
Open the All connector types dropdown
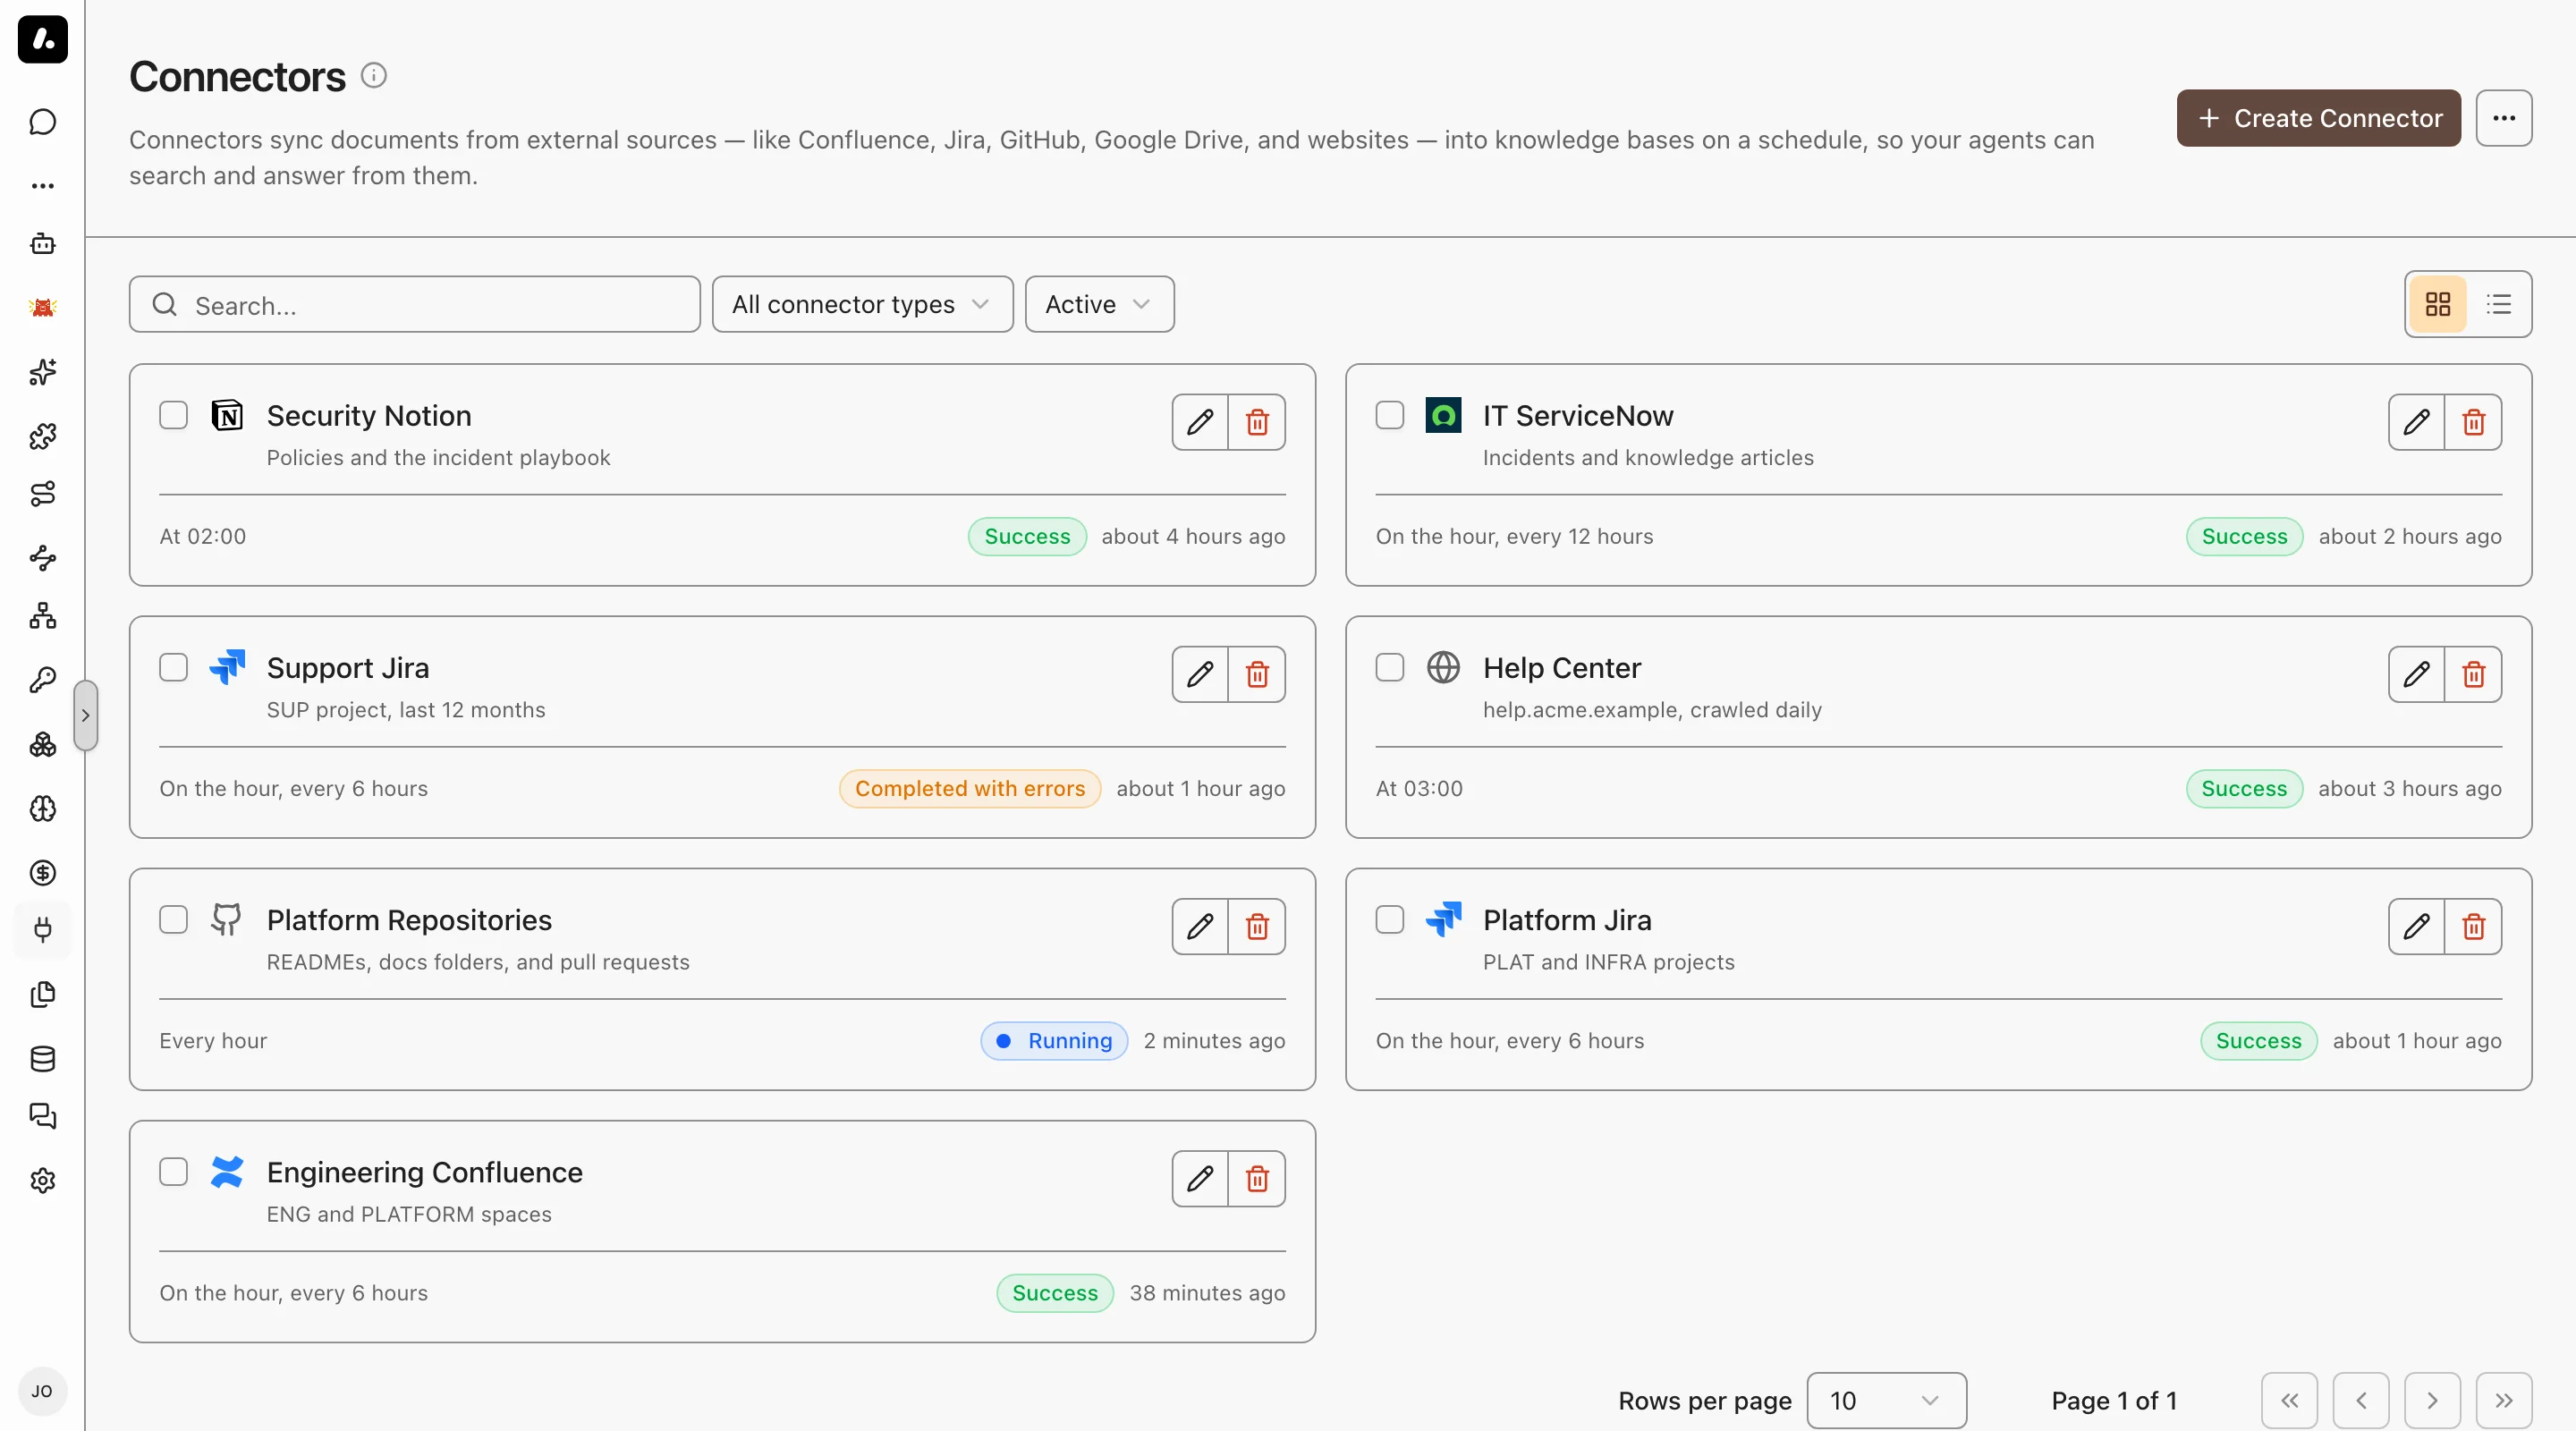(862, 304)
